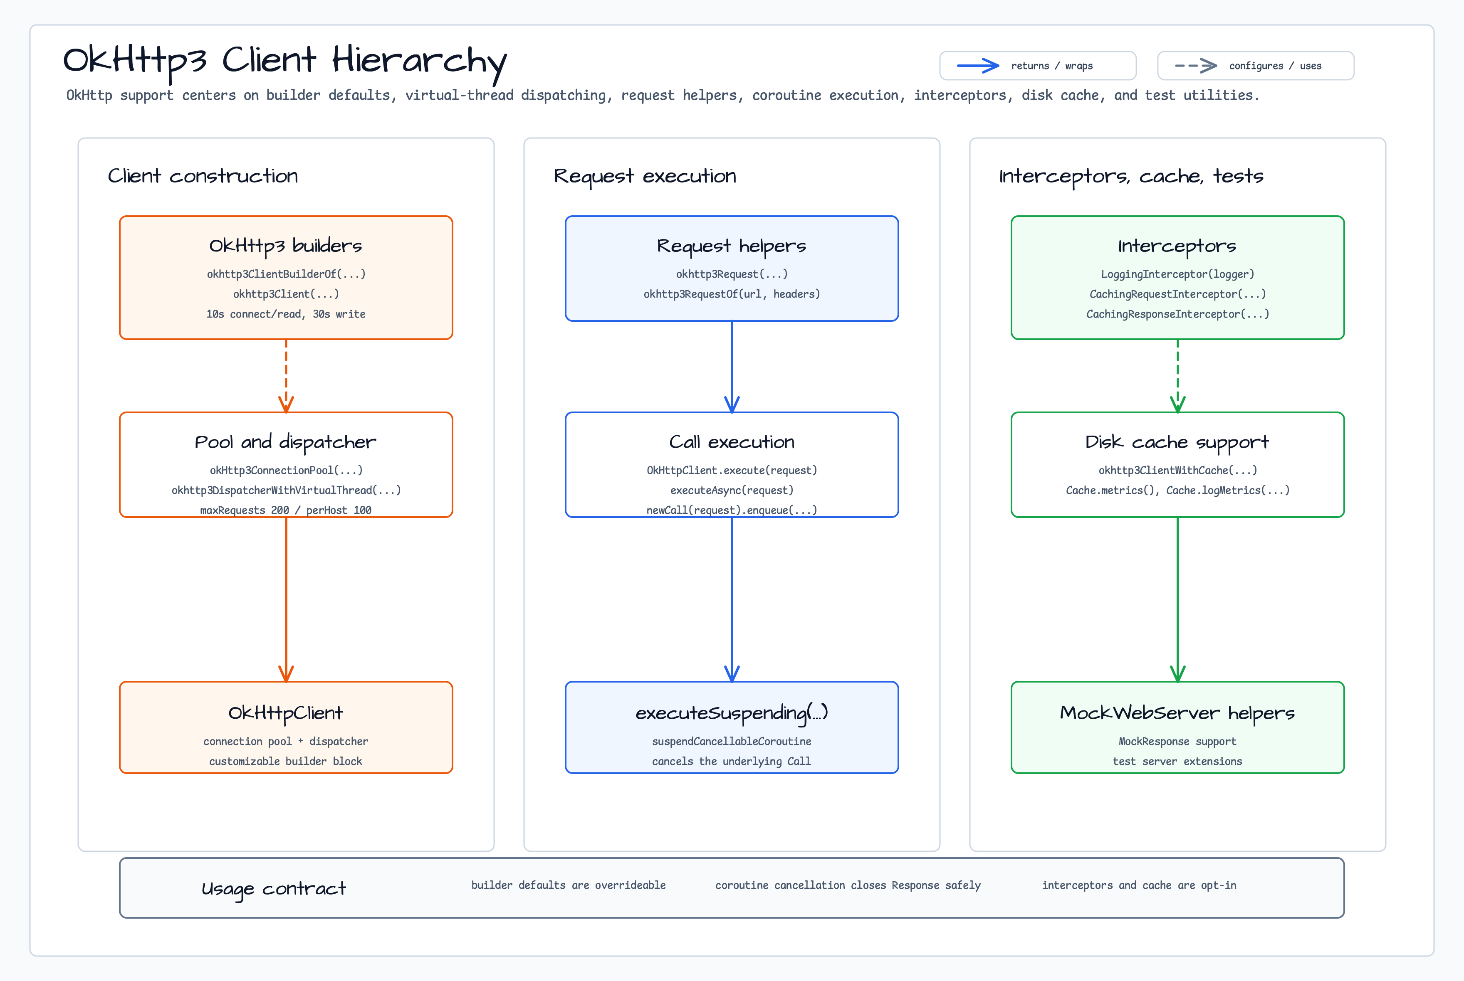This screenshot has height=981, width=1464.
Task: Click 'CachingResponseInterceptor(...)' text
Action: [1177, 314]
